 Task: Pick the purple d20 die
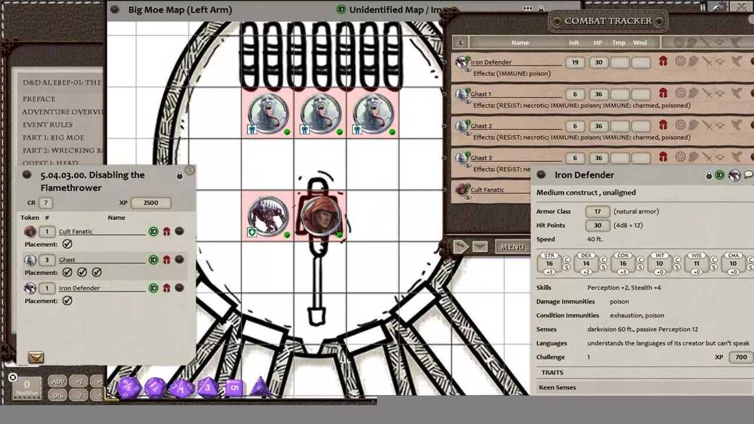[128, 389]
